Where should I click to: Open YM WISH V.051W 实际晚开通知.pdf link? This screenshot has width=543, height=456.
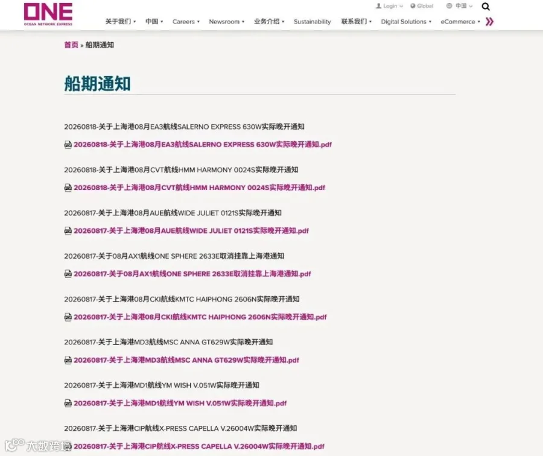click(180, 403)
